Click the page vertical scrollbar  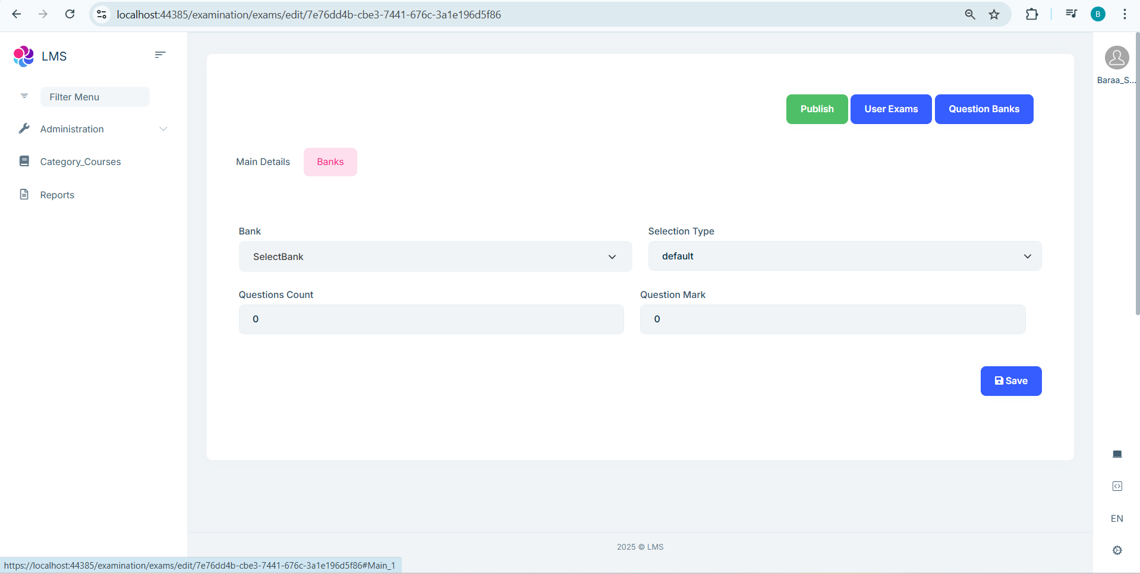pyautogui.click(x=1137, y=173)
